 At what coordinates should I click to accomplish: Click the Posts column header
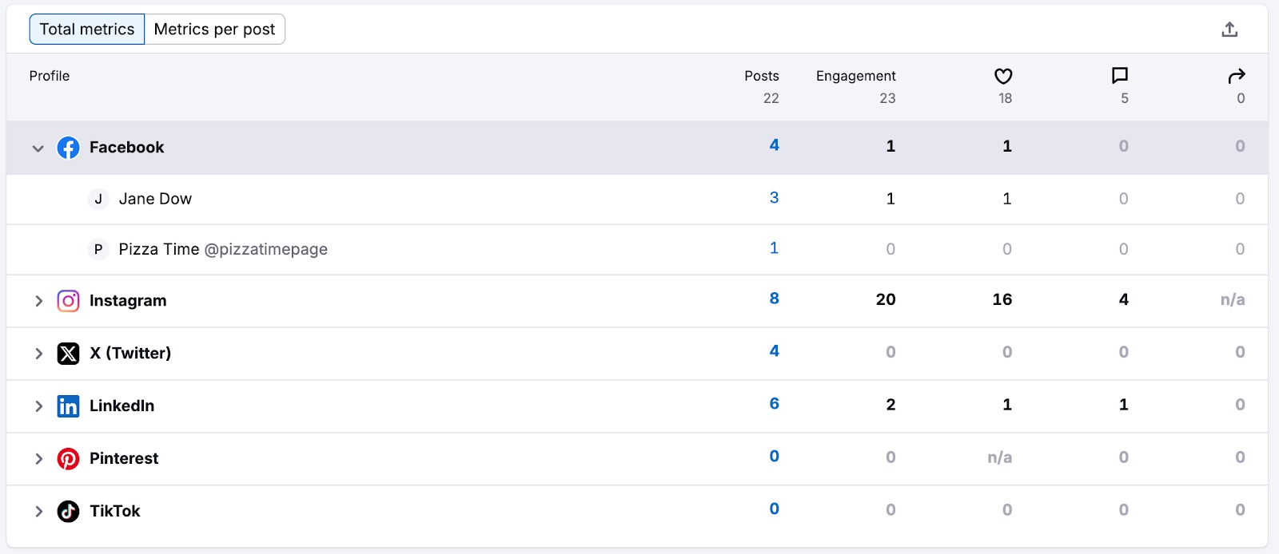tap(762, 76)
